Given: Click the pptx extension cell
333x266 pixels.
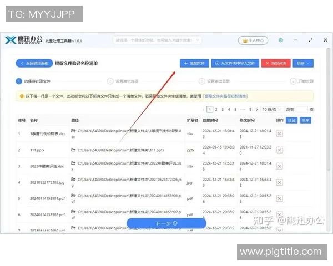Looking at the screenshot, I should click(x=190, y=150).
